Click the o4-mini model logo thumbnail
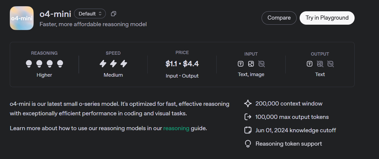Viewport: 379px width, 159px height. [22, 18]
